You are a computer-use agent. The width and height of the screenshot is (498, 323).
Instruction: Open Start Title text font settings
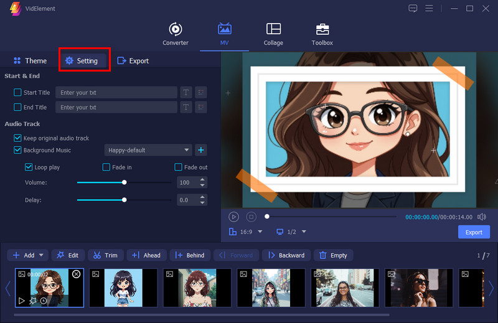click(186, 93)
